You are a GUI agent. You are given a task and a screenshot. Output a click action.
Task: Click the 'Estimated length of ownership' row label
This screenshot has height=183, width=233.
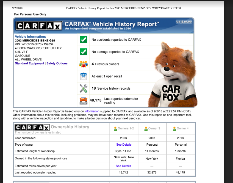click(x=35, y=151)
